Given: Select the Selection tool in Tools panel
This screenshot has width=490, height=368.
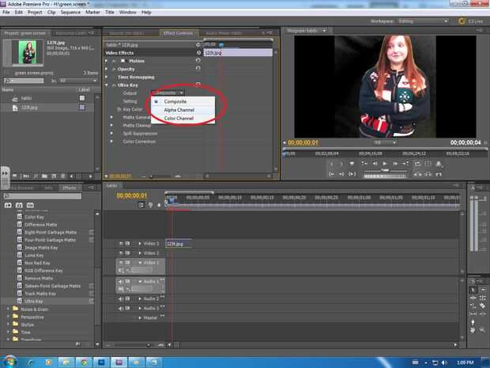Looking at the screenshot, I should tap(473, 290).
